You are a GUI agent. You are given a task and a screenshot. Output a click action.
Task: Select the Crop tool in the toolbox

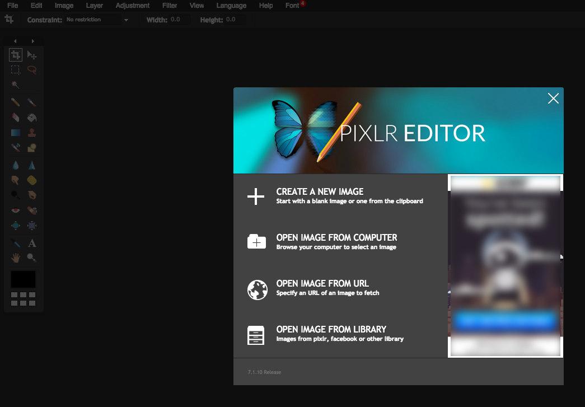(15, 55)
